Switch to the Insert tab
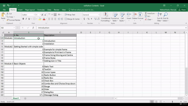This screenshot has height=106, width=188. [x=20, y=10]
